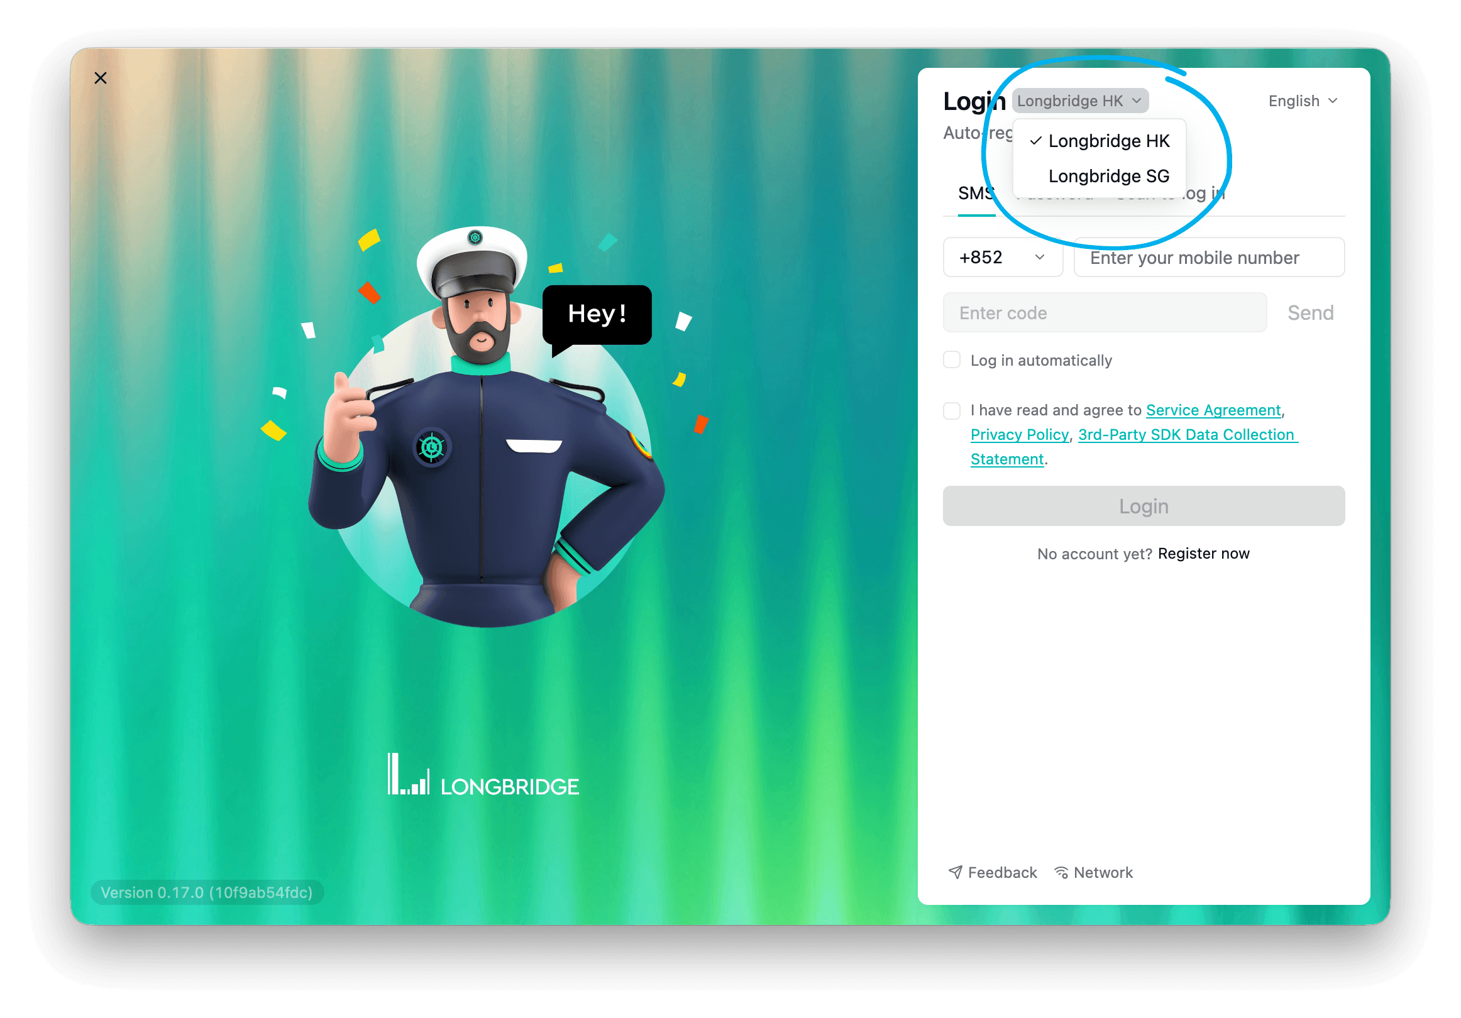Click the grey Login button
Image resolution: width=1461 pixels, height=1018 pixels.
[1144, 506]
